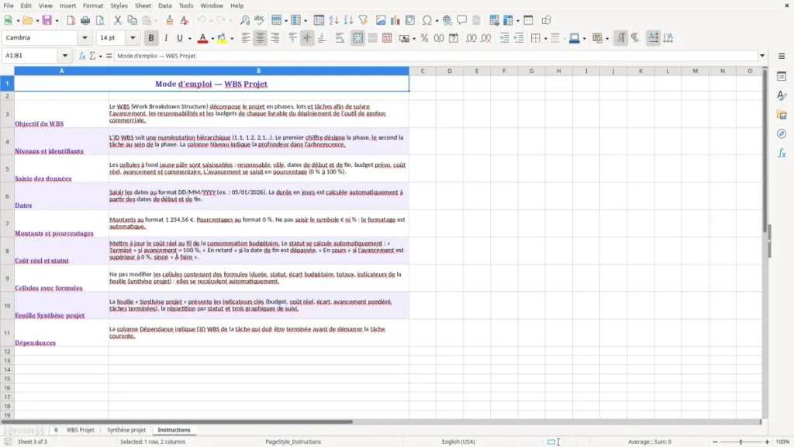The image size is (794, 447).
Task: Apply yellow background color swatch
Action: point(222,38)
